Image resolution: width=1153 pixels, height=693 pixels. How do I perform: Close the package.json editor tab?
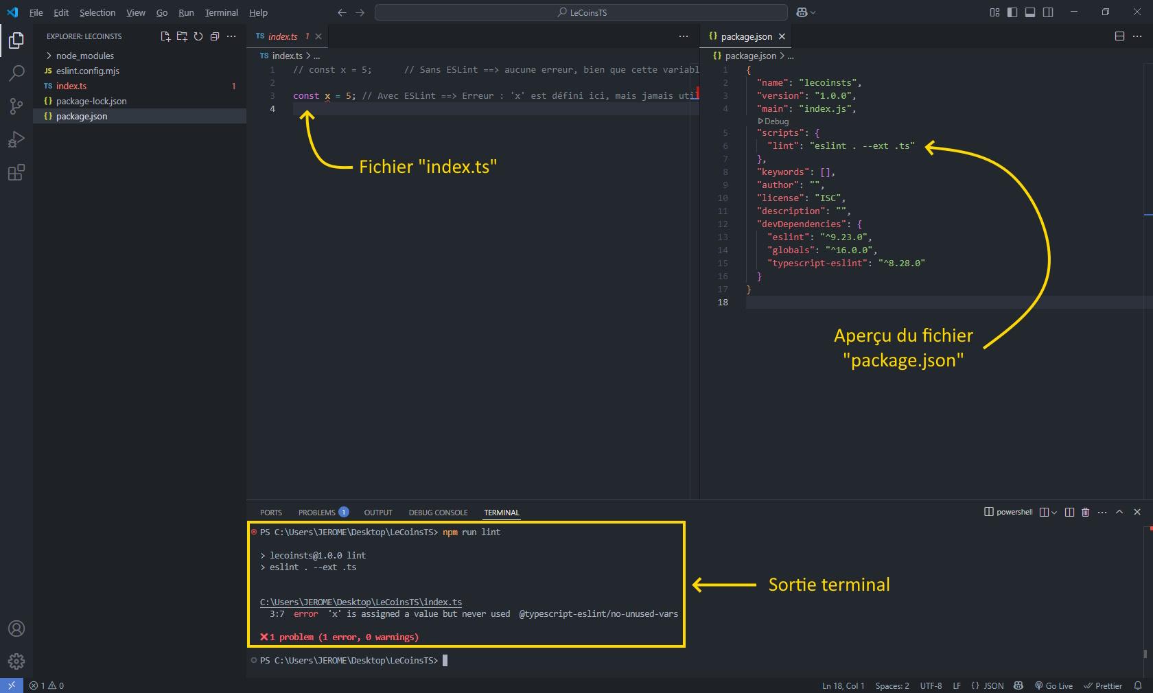pos(782,36)
